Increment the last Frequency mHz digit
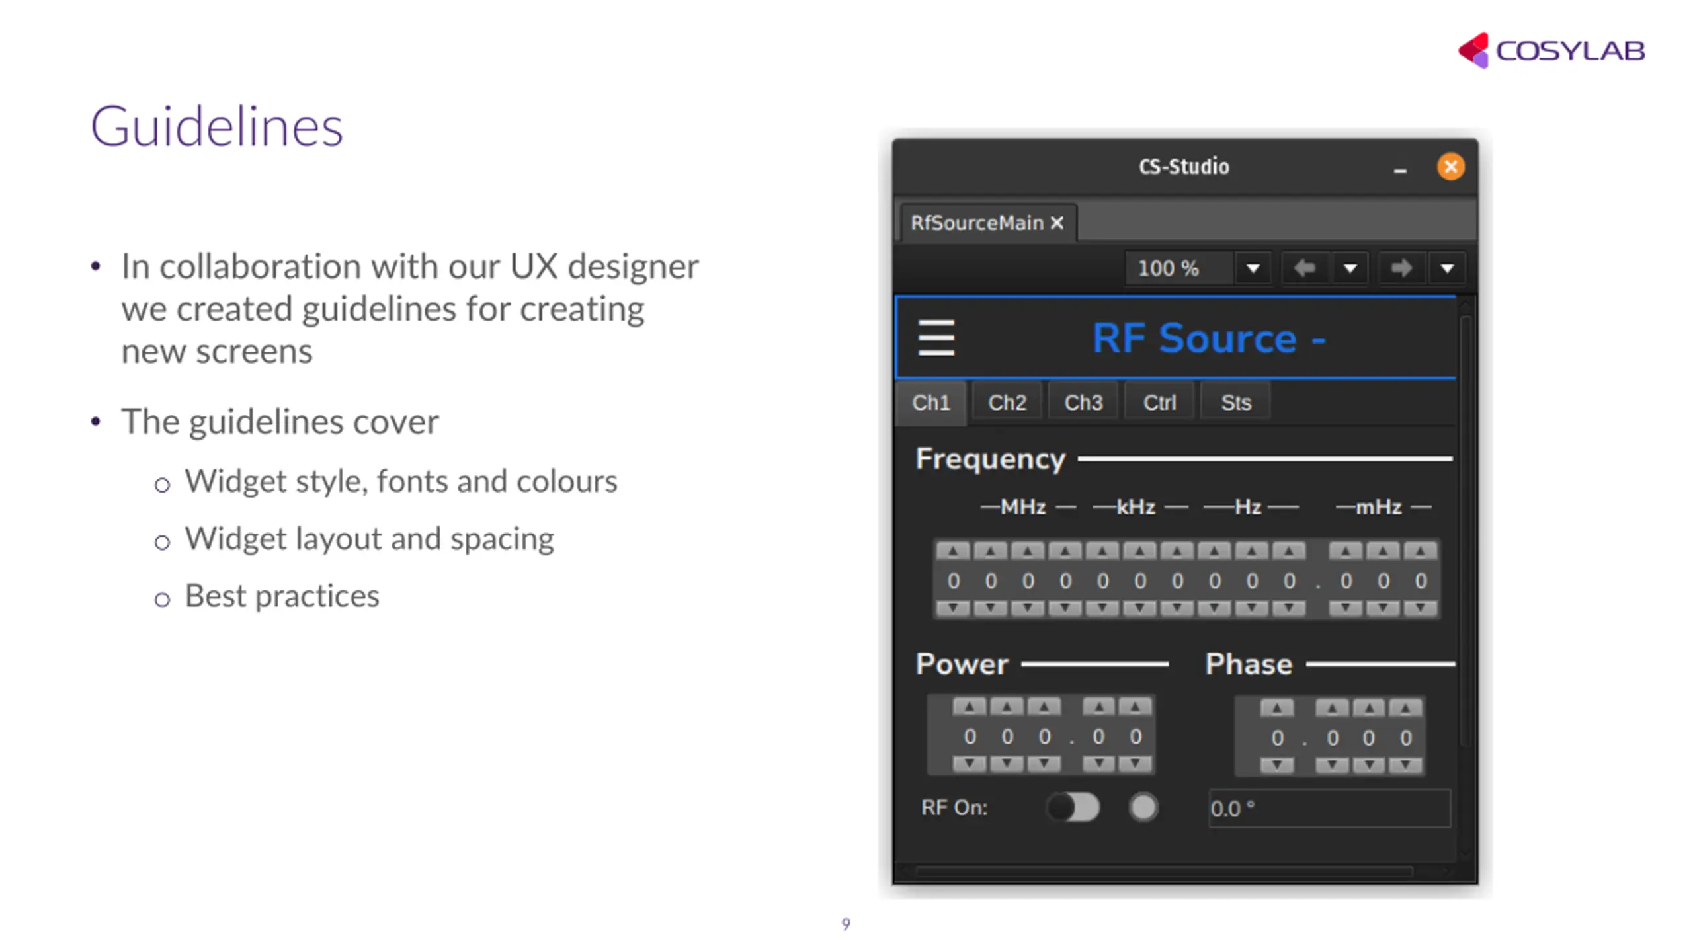Image resolution: width=1693 pixels, height=952 pixels. pyautogui.click(x=1420, y=551)
